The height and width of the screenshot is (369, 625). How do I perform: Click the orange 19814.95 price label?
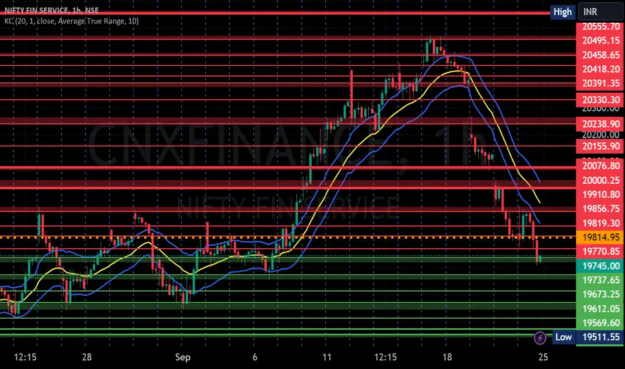click(x=600, y=238)
